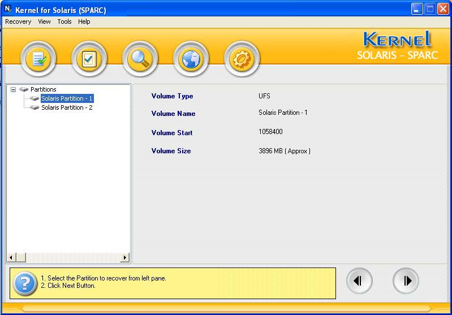The image size is (452, 315).
Task: Click the right arrow of tree scrollbar
Action: click(x=124, y=257)
